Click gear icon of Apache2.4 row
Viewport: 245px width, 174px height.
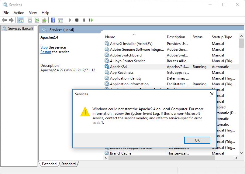click(x=107, y=67)
